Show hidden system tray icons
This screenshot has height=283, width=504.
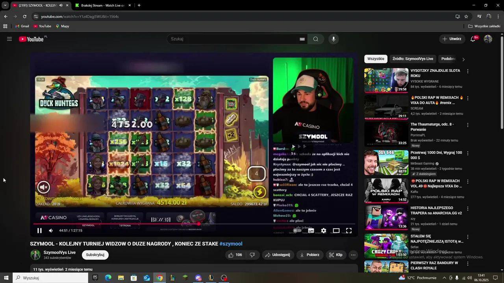444,278
